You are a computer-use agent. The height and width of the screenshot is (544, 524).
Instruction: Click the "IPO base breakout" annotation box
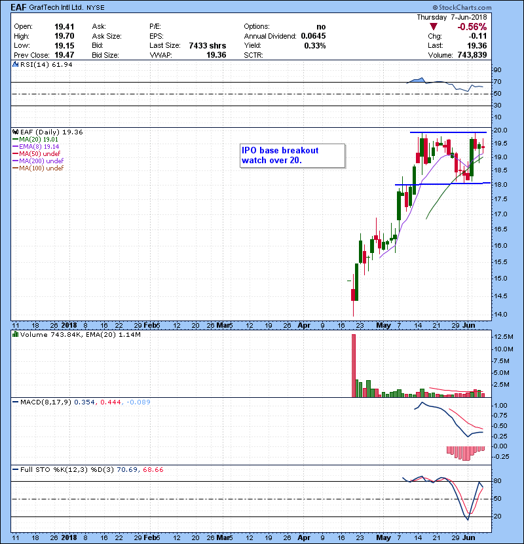click(x=292, y=155)
